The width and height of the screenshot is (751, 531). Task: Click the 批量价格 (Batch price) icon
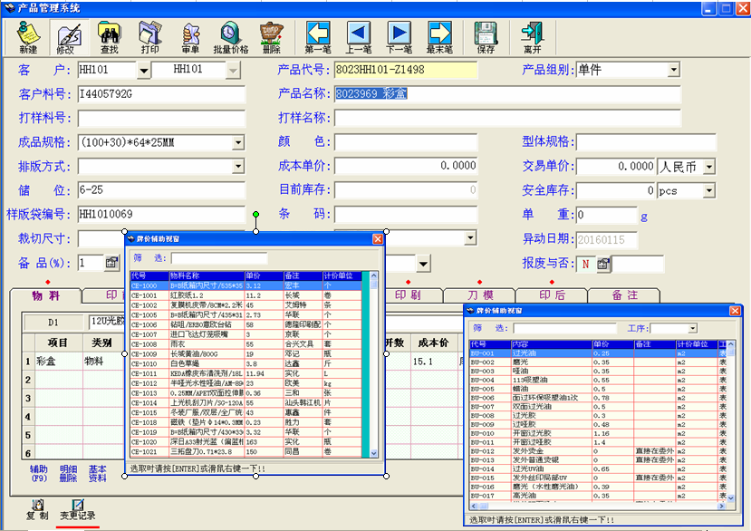click(230, 37)
